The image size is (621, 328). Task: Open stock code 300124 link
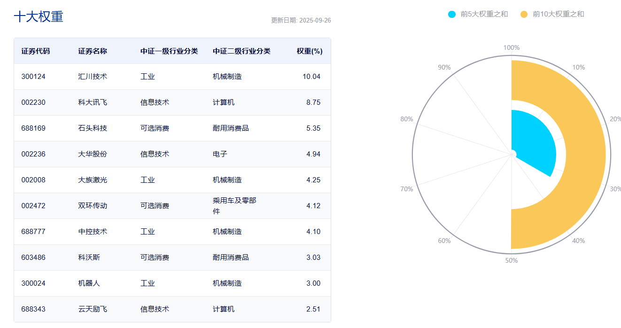(x=33, y=77)
